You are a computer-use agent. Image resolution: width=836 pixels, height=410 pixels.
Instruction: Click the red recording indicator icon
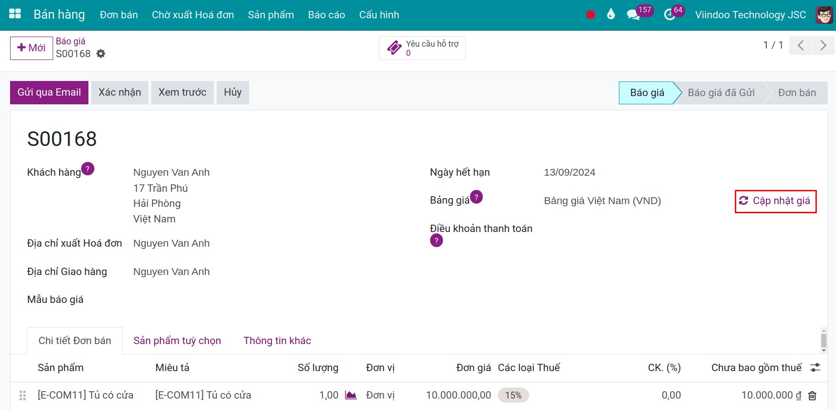590,15
